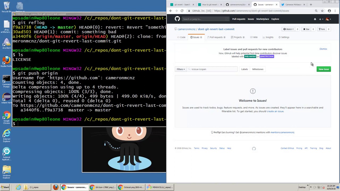The image size is (340, 191).
Task: Open the Watch repository dropdown
Action: 288,29
